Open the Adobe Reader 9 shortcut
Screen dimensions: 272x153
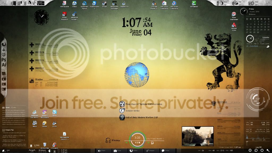point(65,16)
